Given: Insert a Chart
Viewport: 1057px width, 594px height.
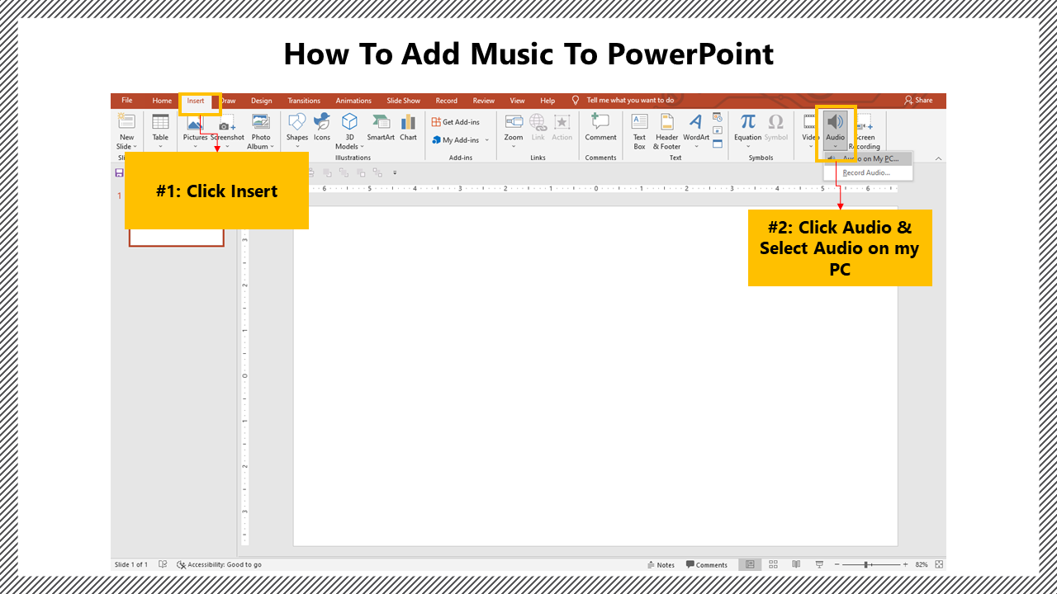Looking at the screenshot, I should click(x=408, y=127).
